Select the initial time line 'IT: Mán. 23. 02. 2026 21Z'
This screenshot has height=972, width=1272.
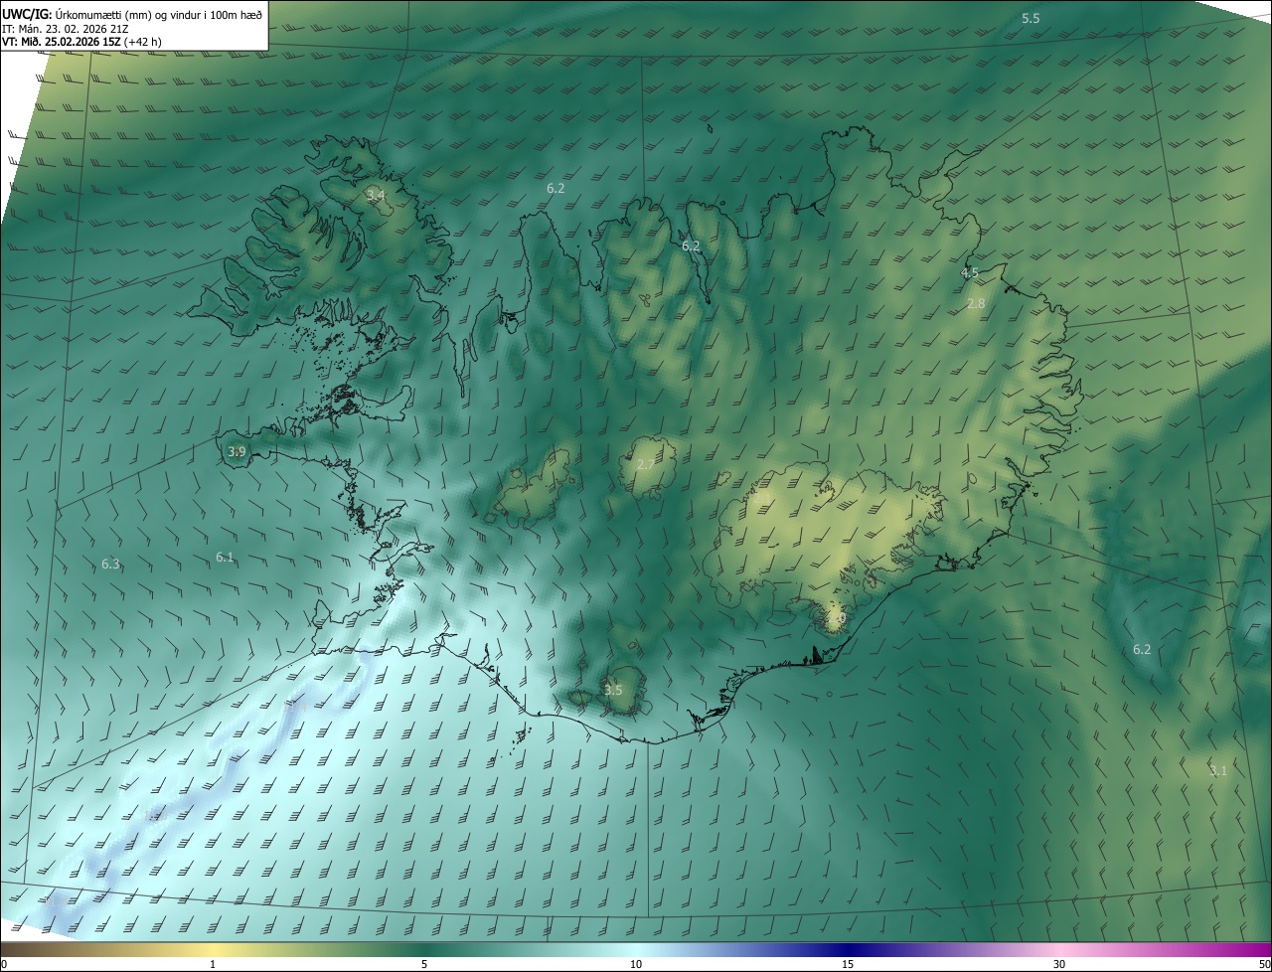click(x=67, y=29)
